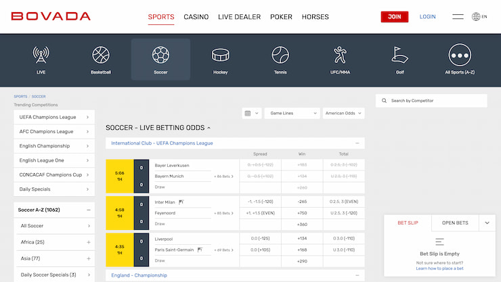Viewport: 501px width, 282px height.
Task: Open All Sports (A-Z) dots icon
Action: pos(460,55)
